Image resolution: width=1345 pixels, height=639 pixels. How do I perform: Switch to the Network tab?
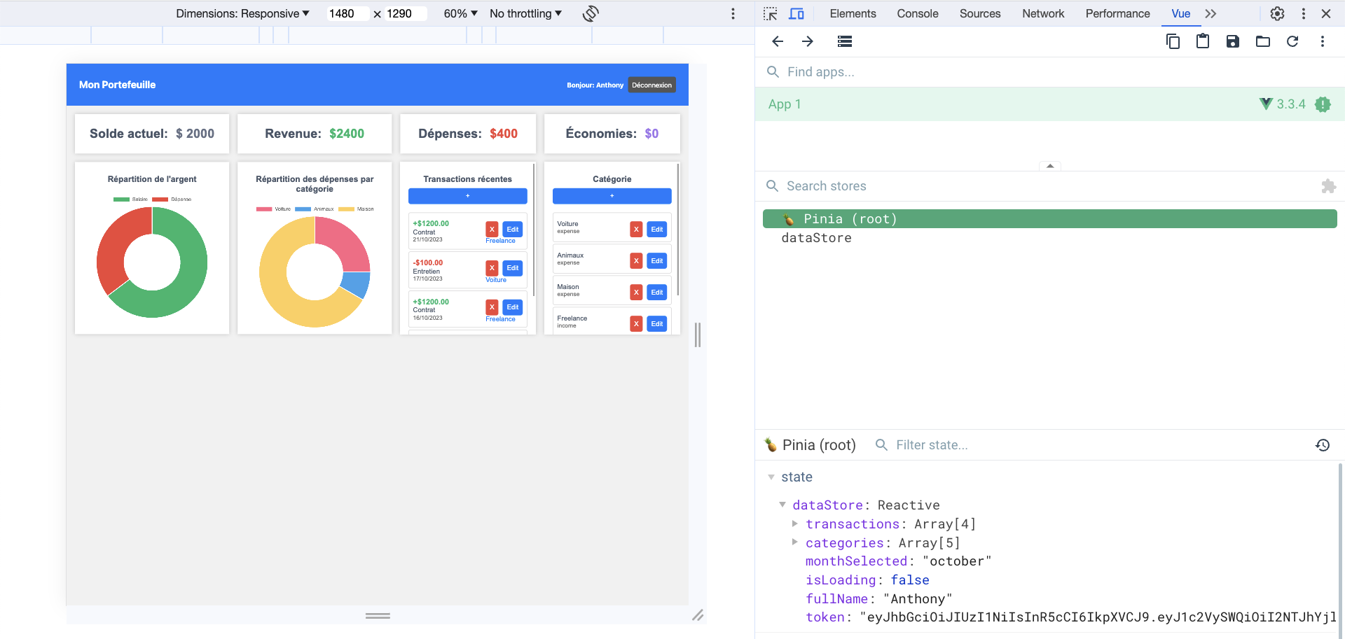pyautogui.click(x=1042, y=13)
